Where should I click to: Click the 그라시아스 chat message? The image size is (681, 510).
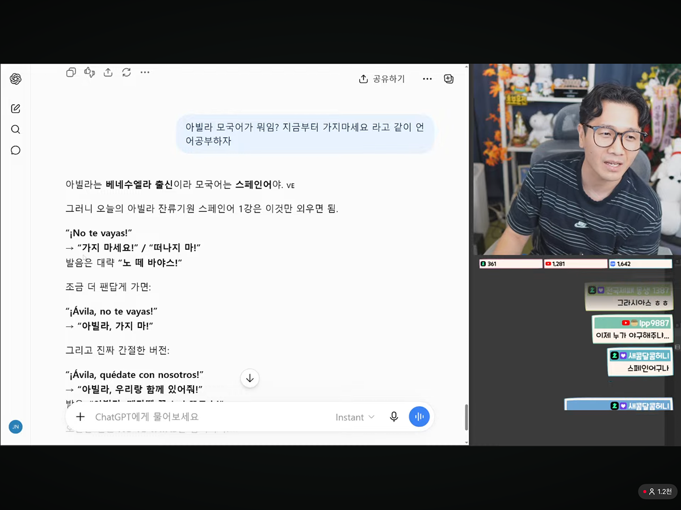click(628, 297)
